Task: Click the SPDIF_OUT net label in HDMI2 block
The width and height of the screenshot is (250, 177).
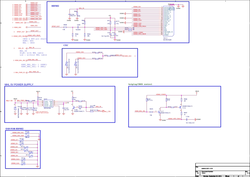Action: pos(56,26)
